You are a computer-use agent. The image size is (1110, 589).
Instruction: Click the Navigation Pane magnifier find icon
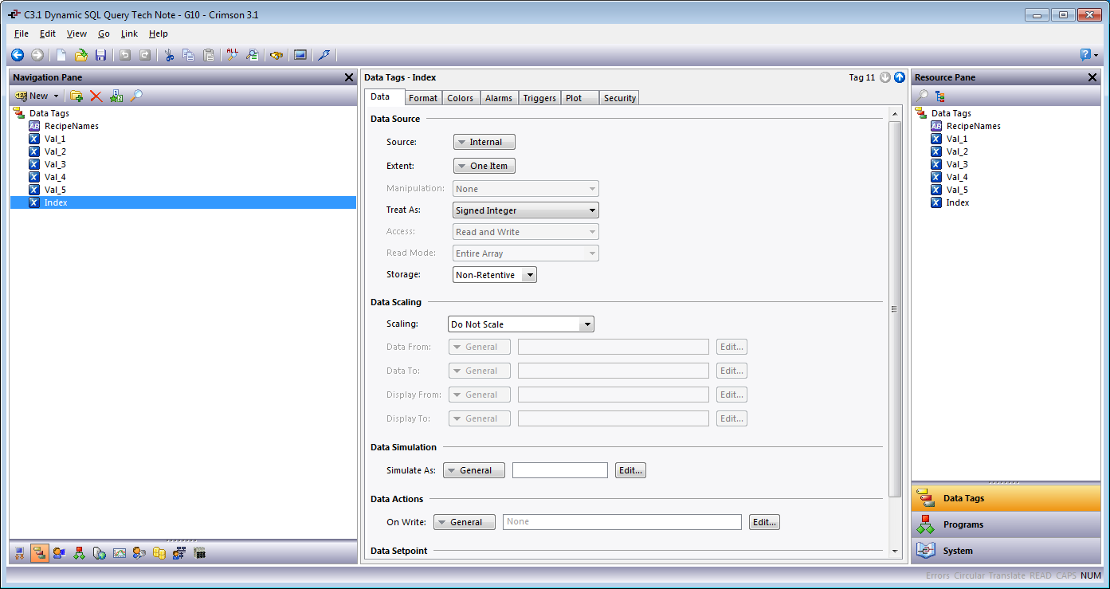coord(136,96)
